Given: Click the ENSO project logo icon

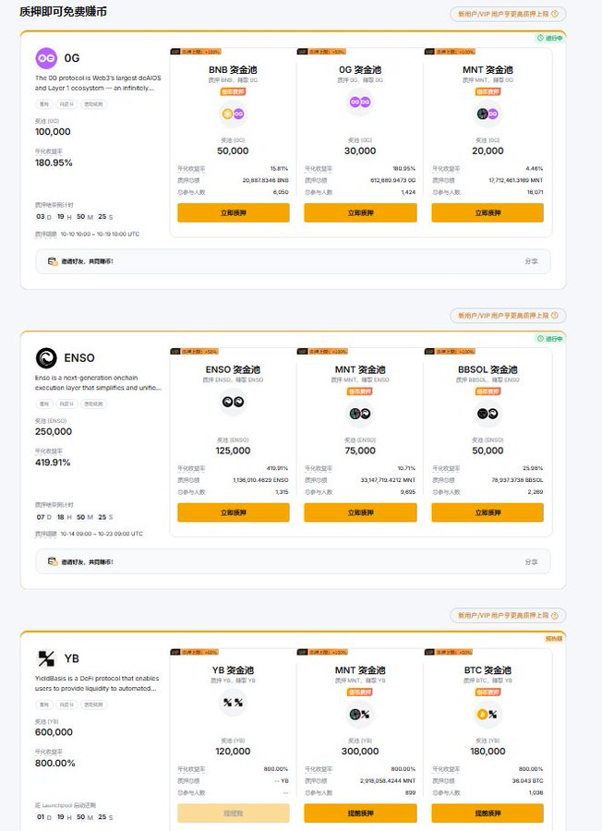Looking at the screenshot, I should (46, 358).
